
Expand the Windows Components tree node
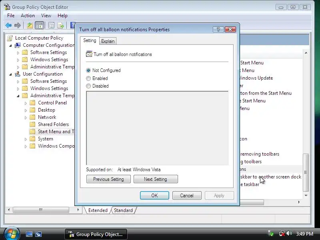[26, 146]
